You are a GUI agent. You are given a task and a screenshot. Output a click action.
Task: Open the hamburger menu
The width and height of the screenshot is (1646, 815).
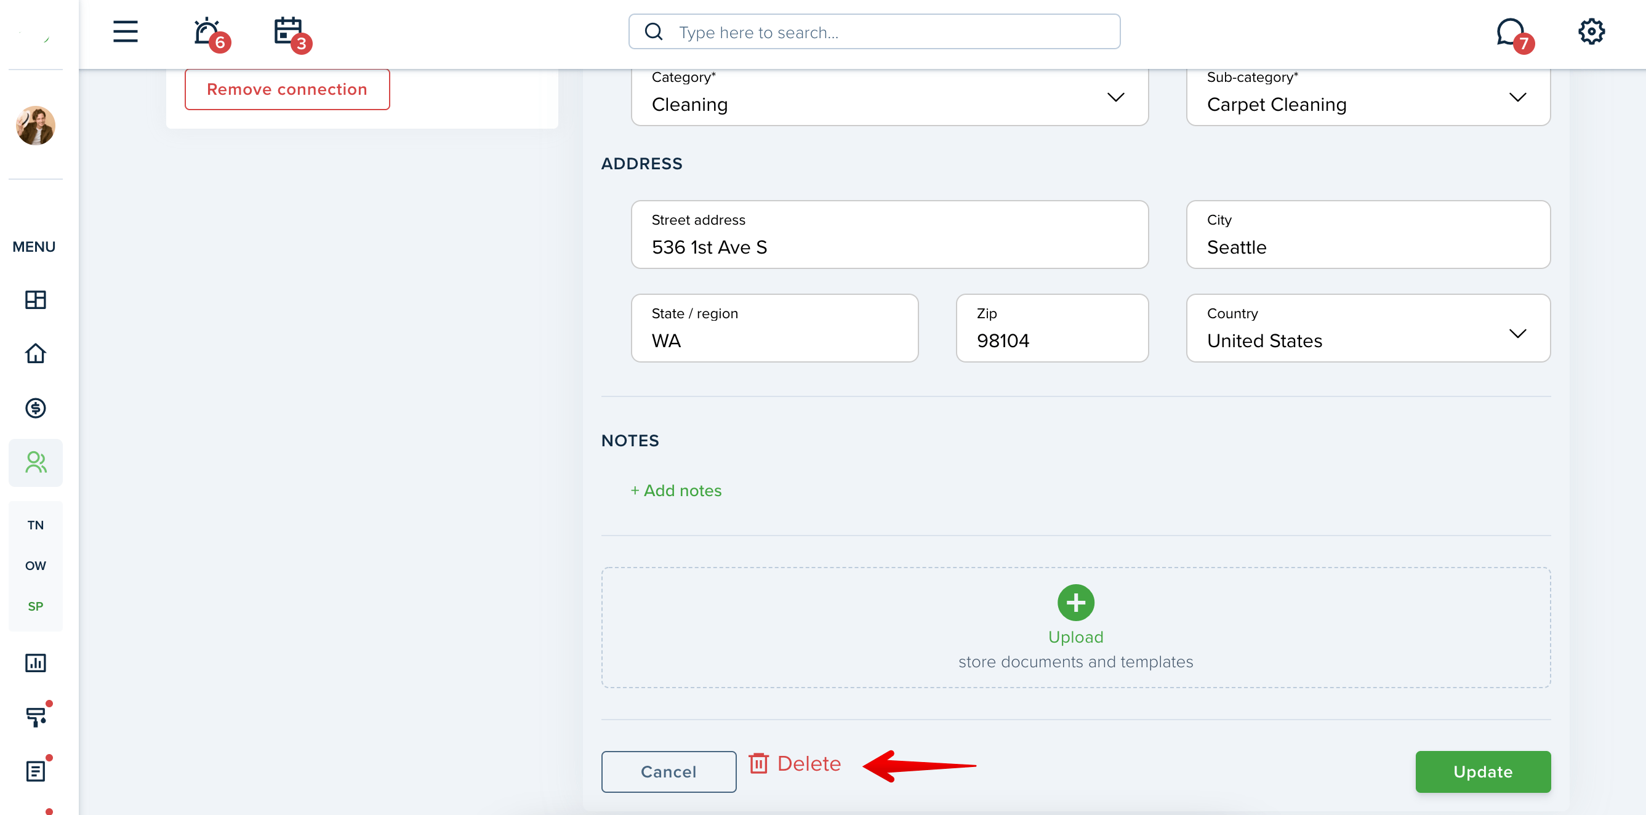click(x=125, y=31)
